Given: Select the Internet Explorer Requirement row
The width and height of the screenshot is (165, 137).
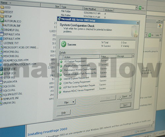Looking at the screenshot, I should pos(95,78).
